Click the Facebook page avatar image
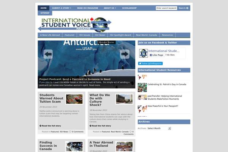Image resolution: width=228 pixels, height=152 pixels. (143, 53)
